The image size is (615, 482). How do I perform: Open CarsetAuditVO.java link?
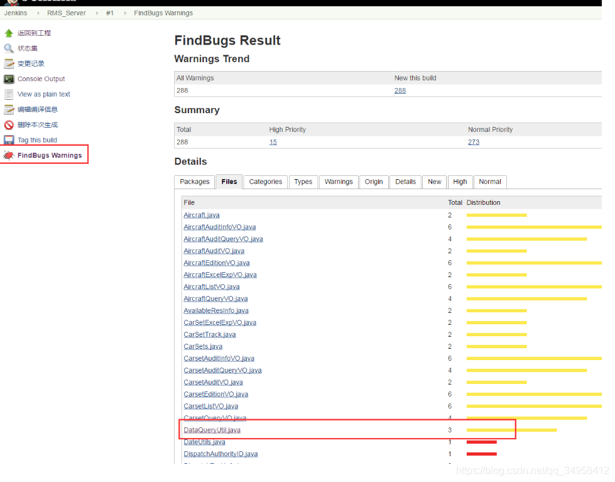[214, 382]
